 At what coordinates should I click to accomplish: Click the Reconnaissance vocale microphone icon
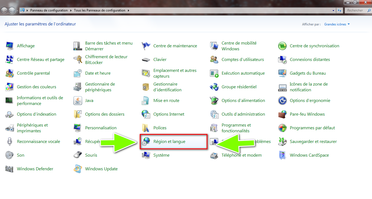(x=10, y=142)
